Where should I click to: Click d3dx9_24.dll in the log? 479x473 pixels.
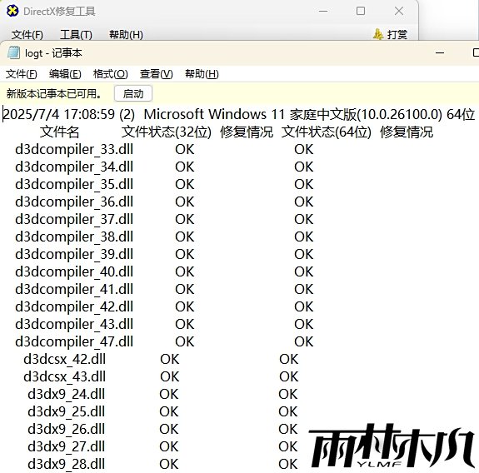pos(67,395)
